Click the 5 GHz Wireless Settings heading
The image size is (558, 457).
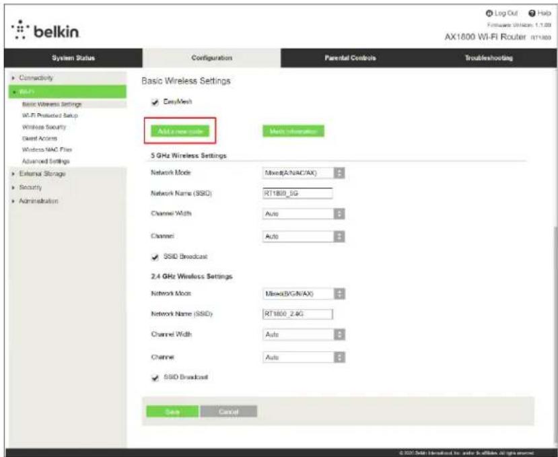[188, 155]
